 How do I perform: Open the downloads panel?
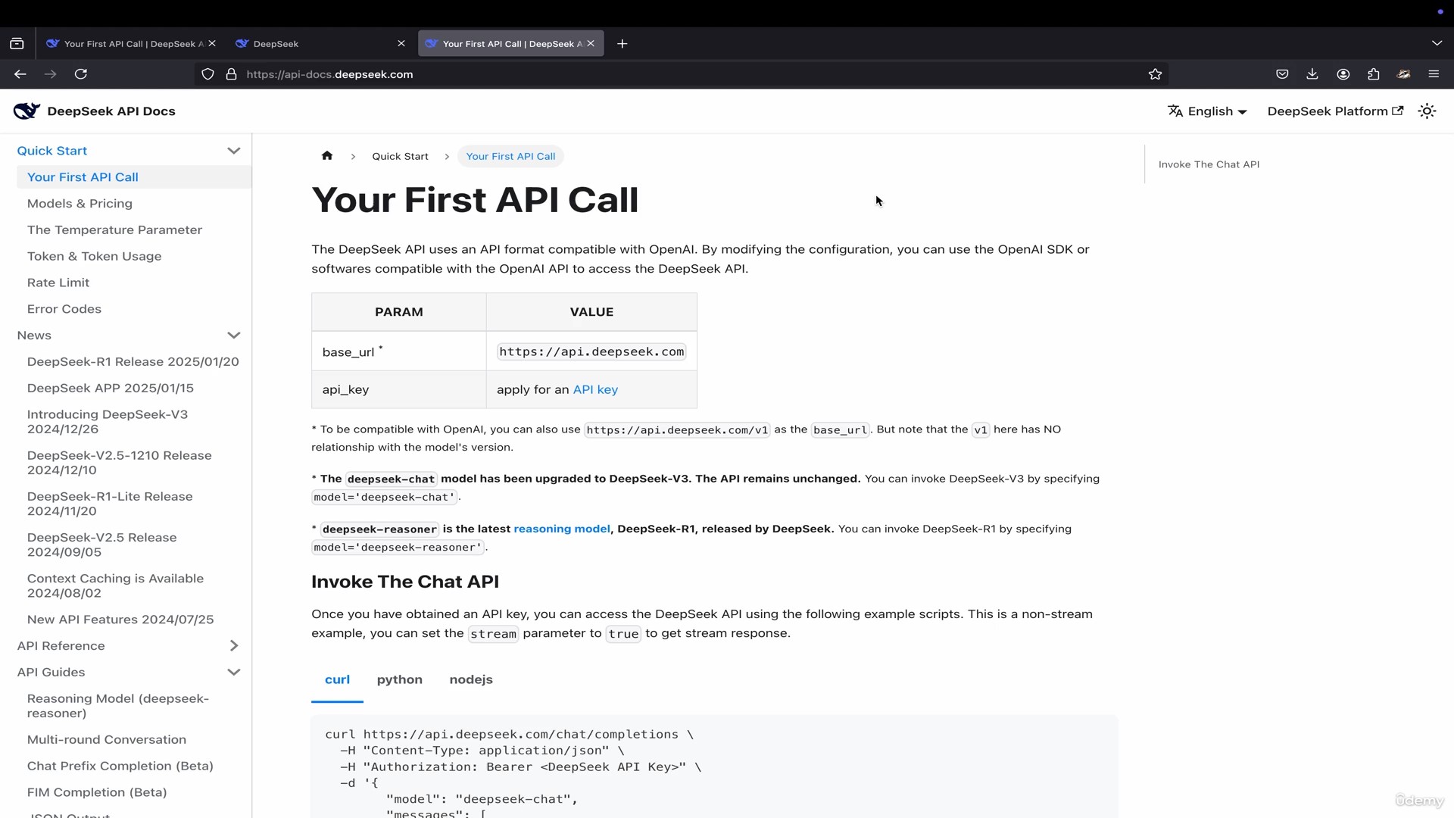1312,74
